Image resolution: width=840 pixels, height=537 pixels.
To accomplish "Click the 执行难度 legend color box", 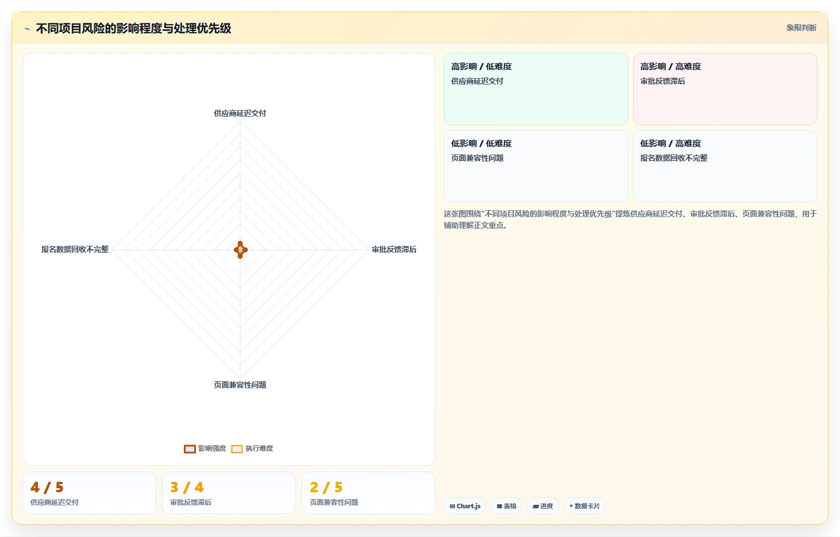I will point(237,449).
